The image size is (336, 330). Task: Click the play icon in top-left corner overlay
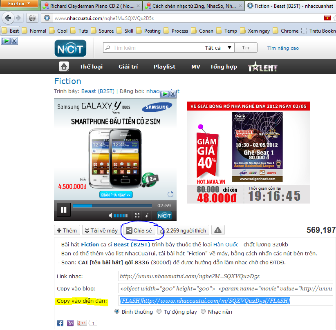coord(6,41)
